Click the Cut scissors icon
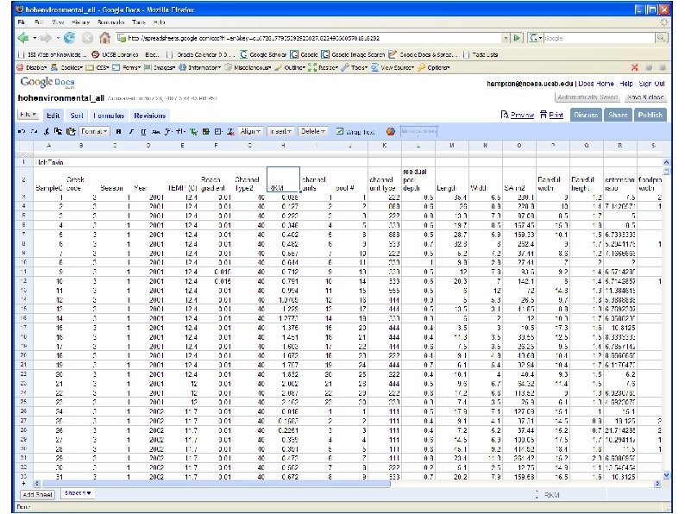 [x=47, y=132]
